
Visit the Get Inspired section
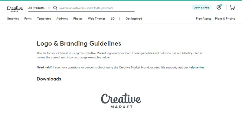tap(134, 18)
